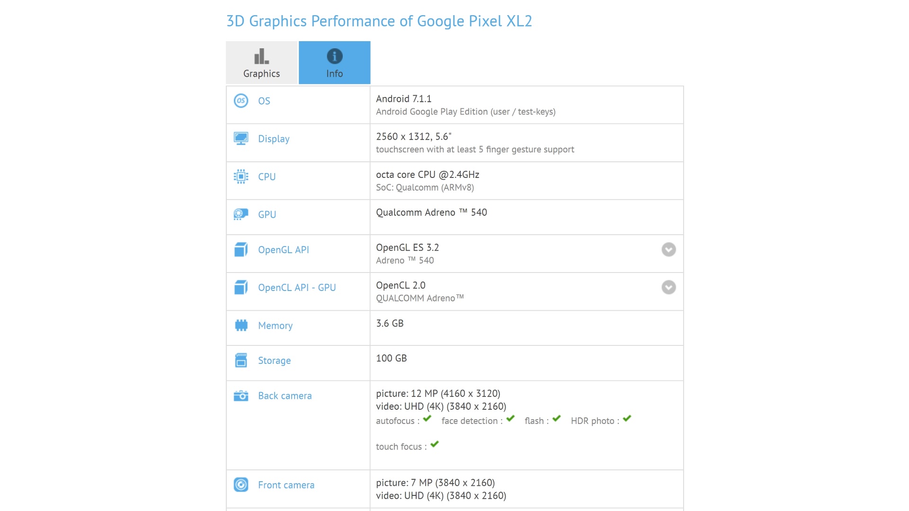The image size is (909, 511).
Task: Click the Display monitor icon
Action: click(241, 139)
